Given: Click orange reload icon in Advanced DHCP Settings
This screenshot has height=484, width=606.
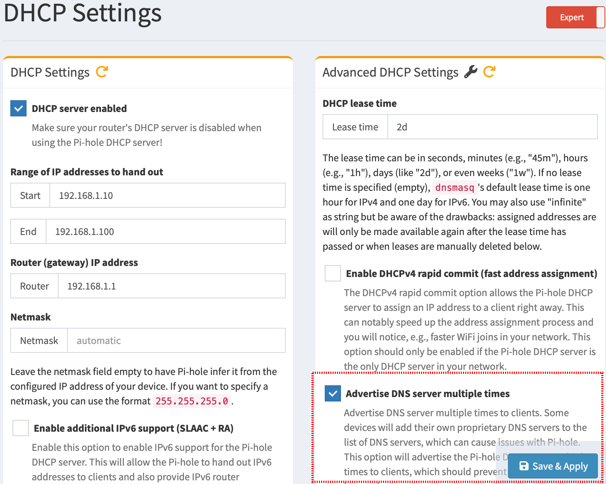Looking at the screenshot, I should click(490, 72).
